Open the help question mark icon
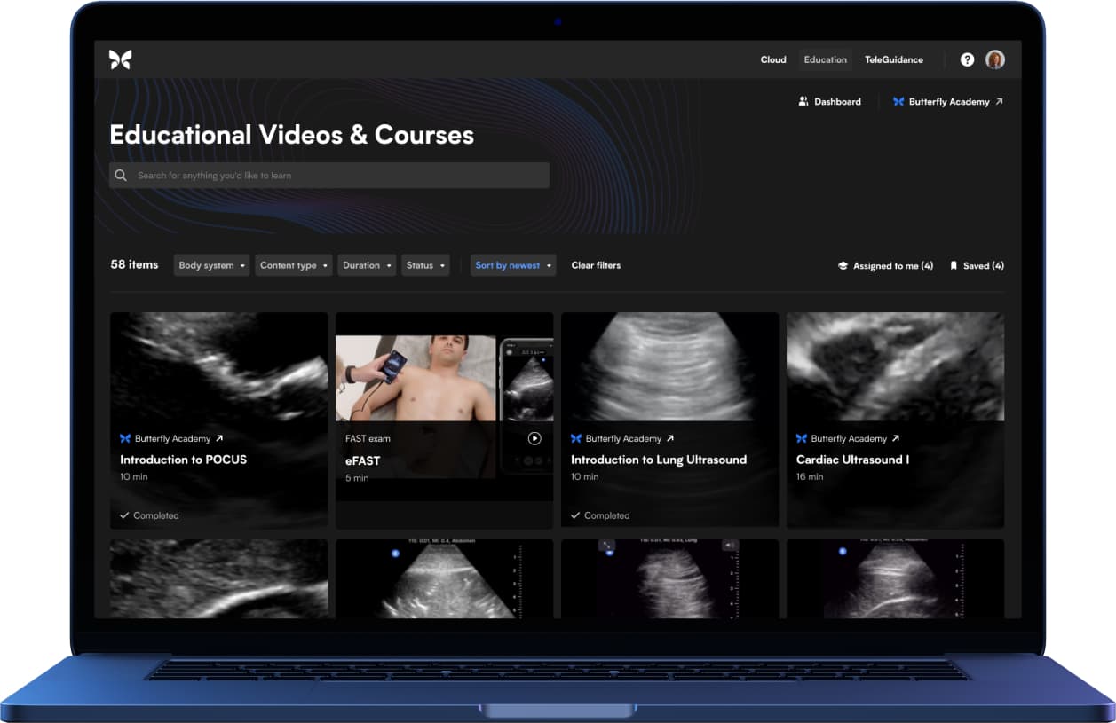This screenshot has height=723, width=1116. [967, 59]
